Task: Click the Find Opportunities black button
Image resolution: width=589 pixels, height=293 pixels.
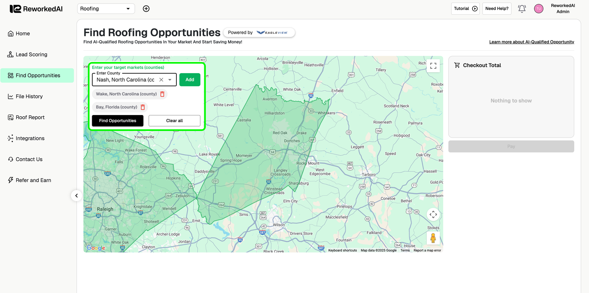Action: (x=118, y=121)
